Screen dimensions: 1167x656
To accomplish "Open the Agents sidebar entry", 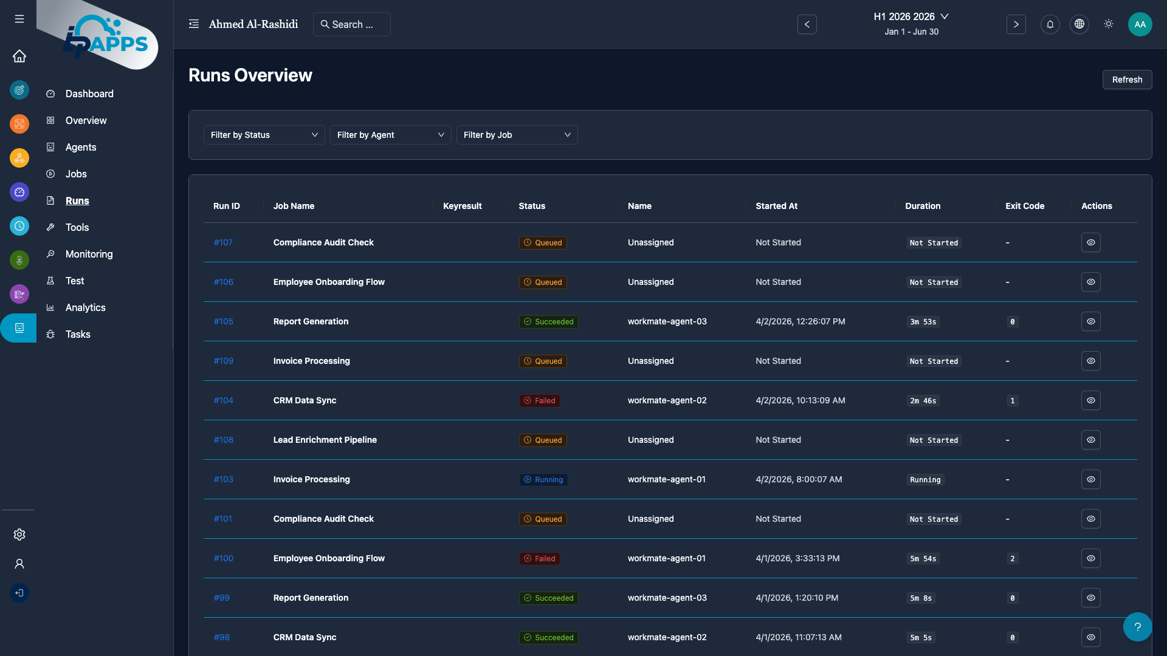I will click(81, 147).
